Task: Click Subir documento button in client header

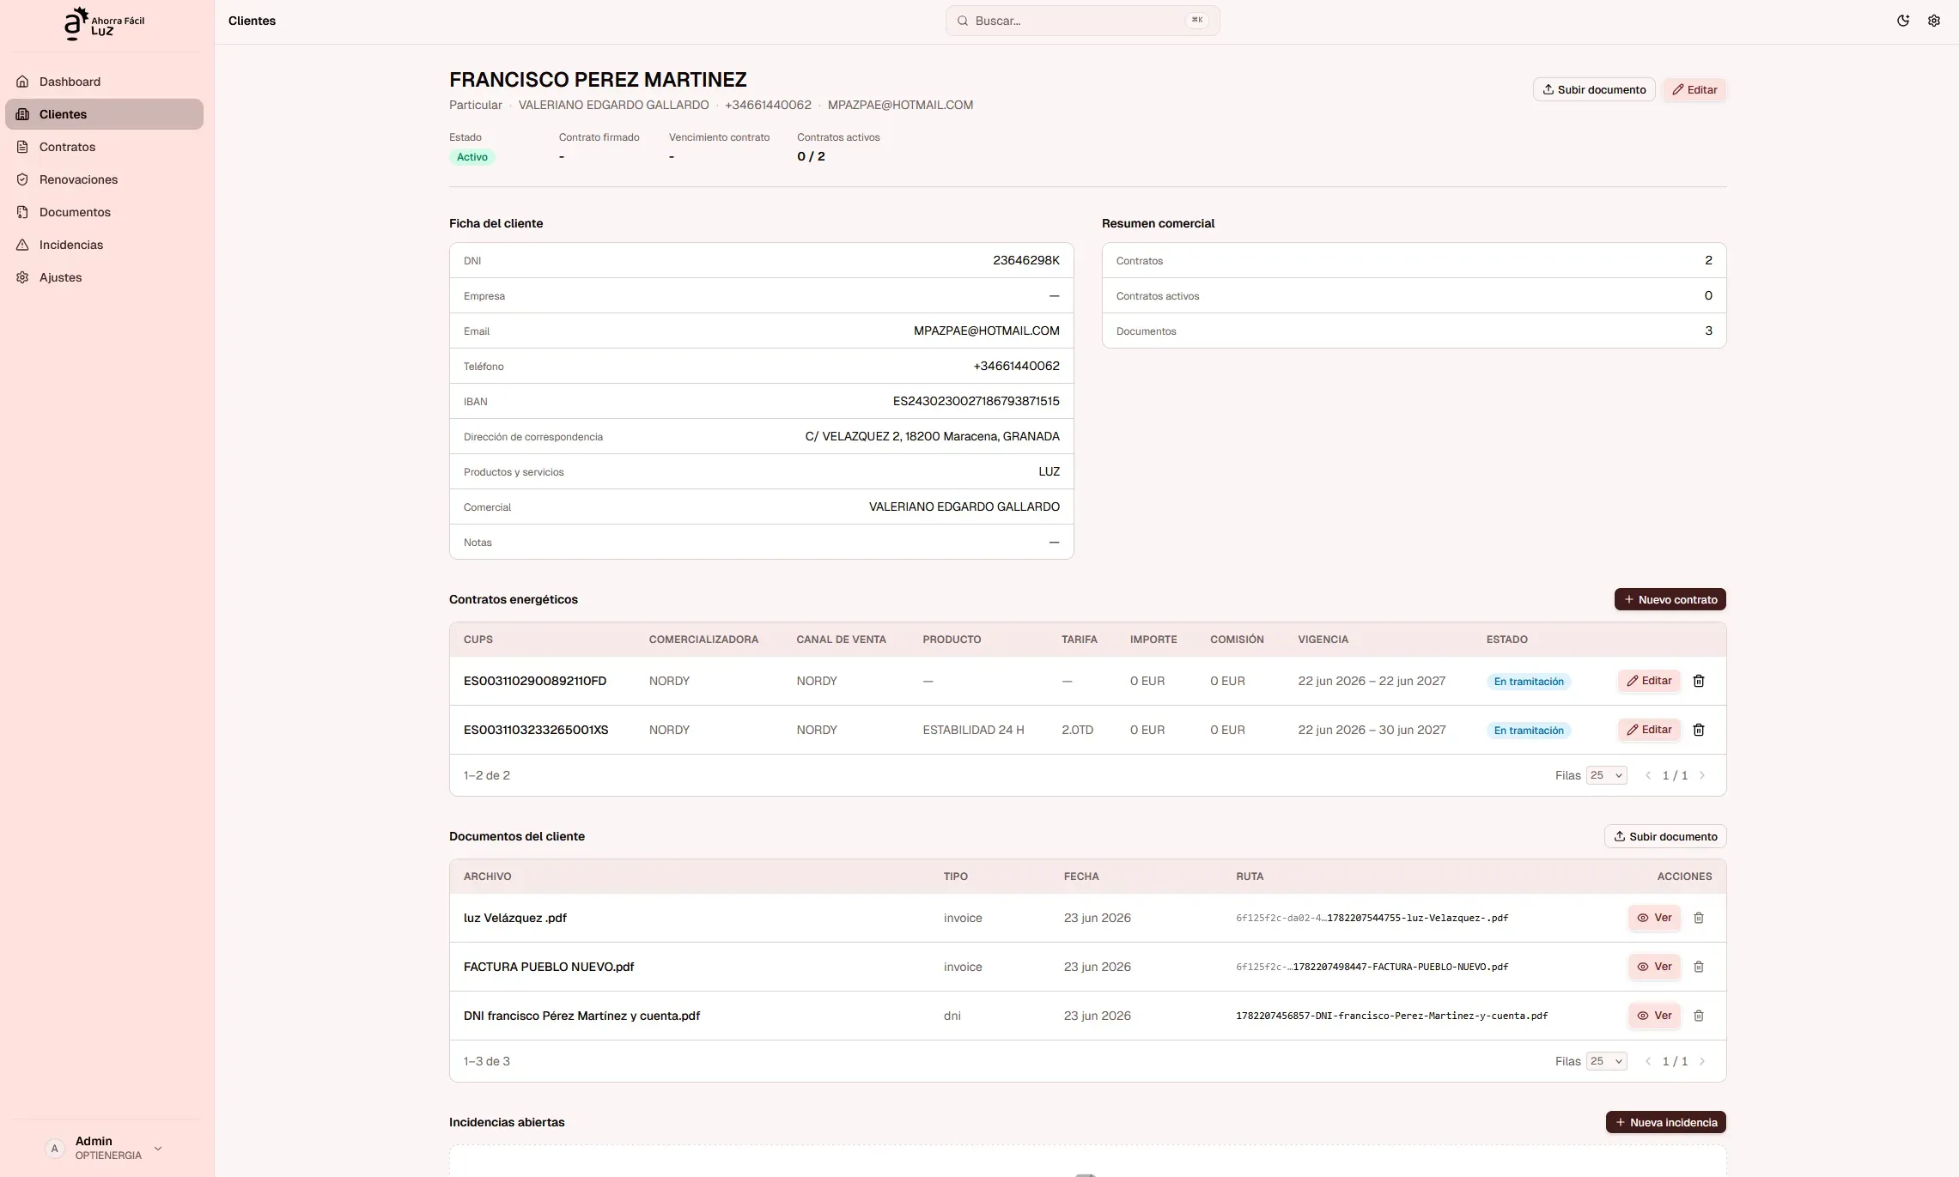Action: pos(1594,89)
